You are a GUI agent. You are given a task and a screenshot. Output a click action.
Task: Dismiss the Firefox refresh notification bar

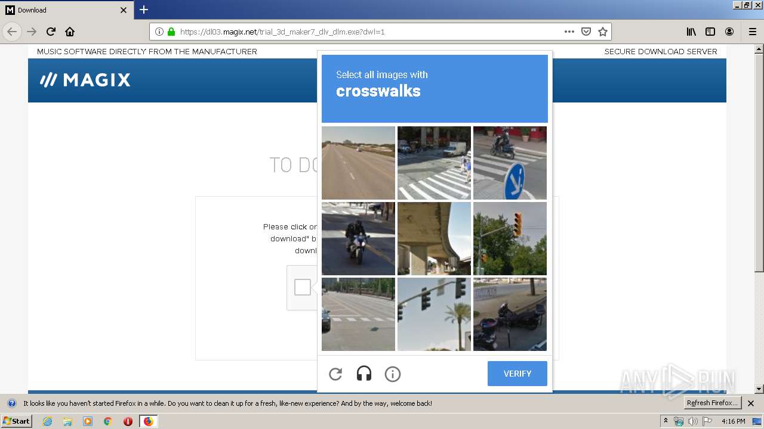(x=751, y=403)
